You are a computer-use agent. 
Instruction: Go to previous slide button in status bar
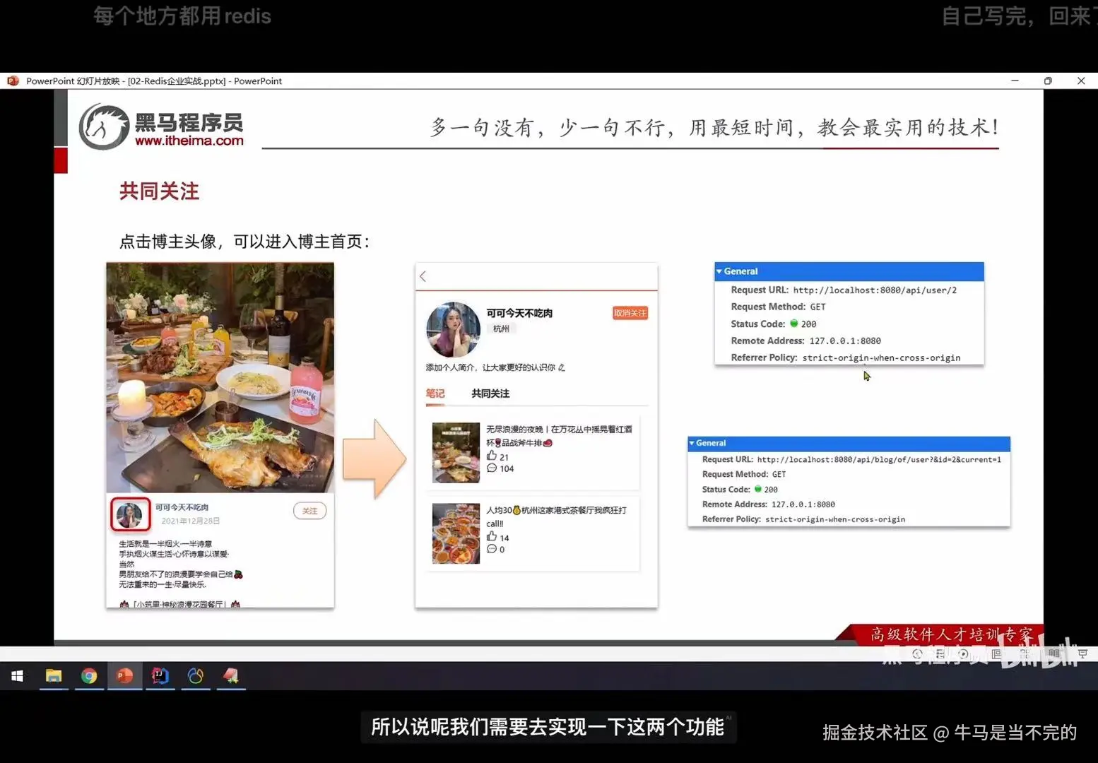click(x=917, y=654)
